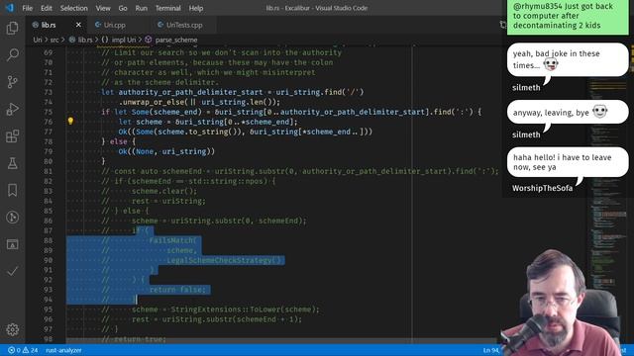The height and width of the screenshot is (356, 634).
Task: Close the lib.rs tab
Action: click(x=78, y=25)
